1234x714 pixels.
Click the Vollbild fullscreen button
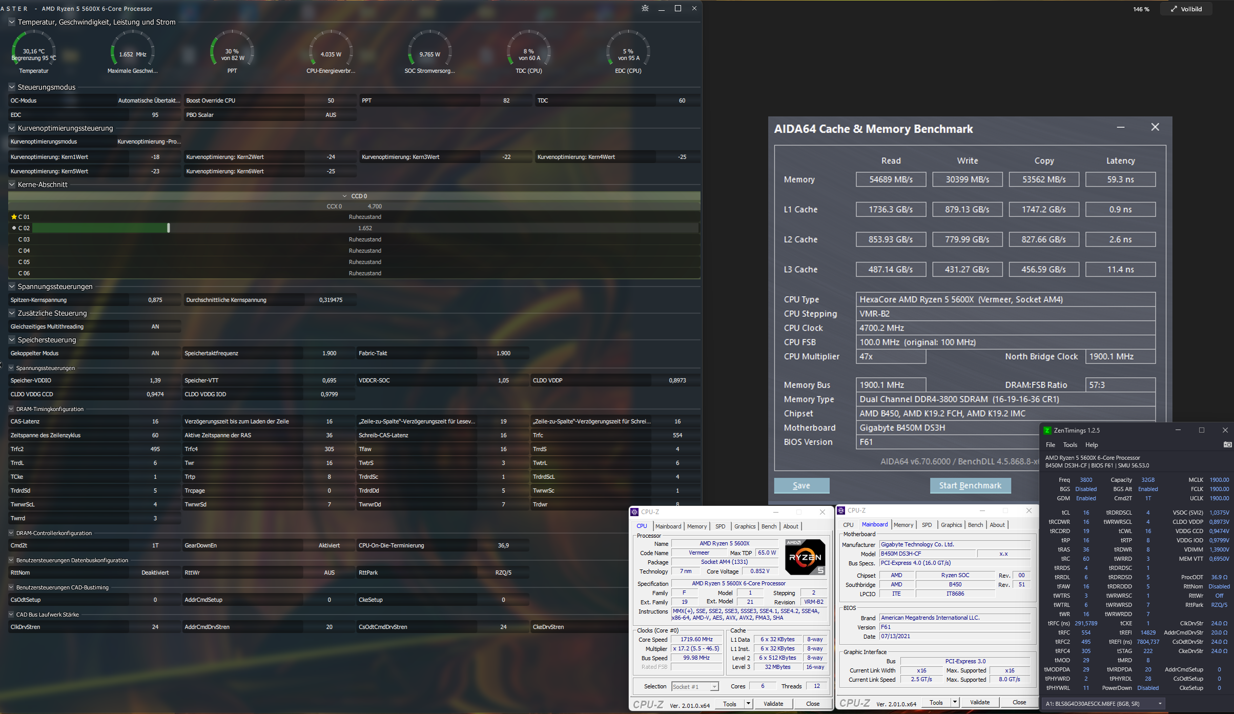pos(1186,9)
